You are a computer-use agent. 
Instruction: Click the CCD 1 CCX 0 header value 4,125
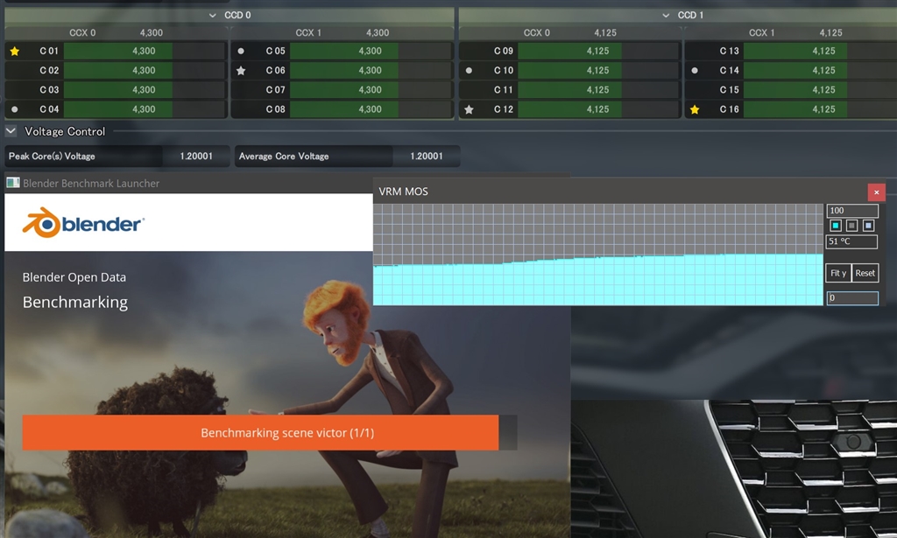(x=605, y=33)
